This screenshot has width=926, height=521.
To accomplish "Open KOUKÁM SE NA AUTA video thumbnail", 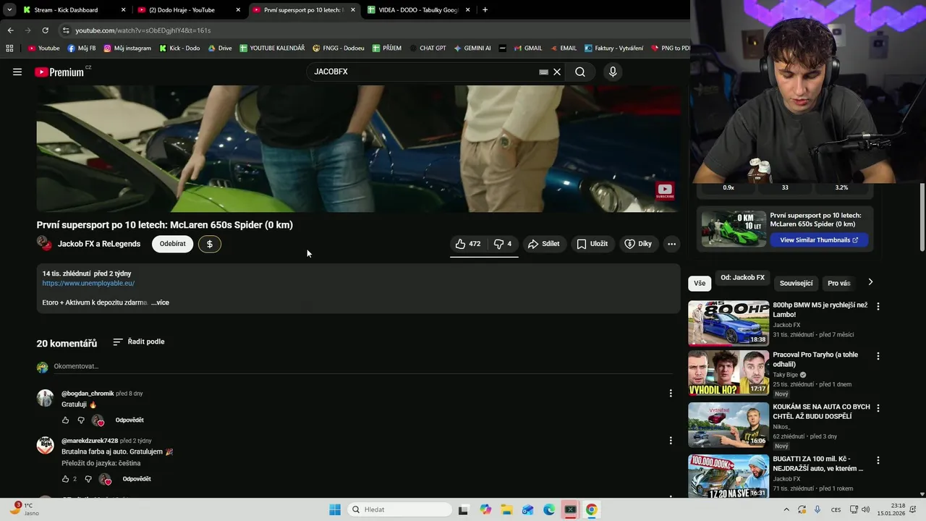I will point(729,425).
